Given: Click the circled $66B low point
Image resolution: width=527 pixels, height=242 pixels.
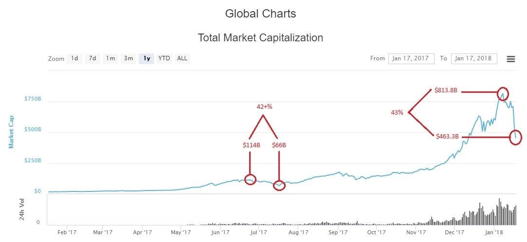Looking at the screenshot, I should pyautogui.click(x=279, y=185).
